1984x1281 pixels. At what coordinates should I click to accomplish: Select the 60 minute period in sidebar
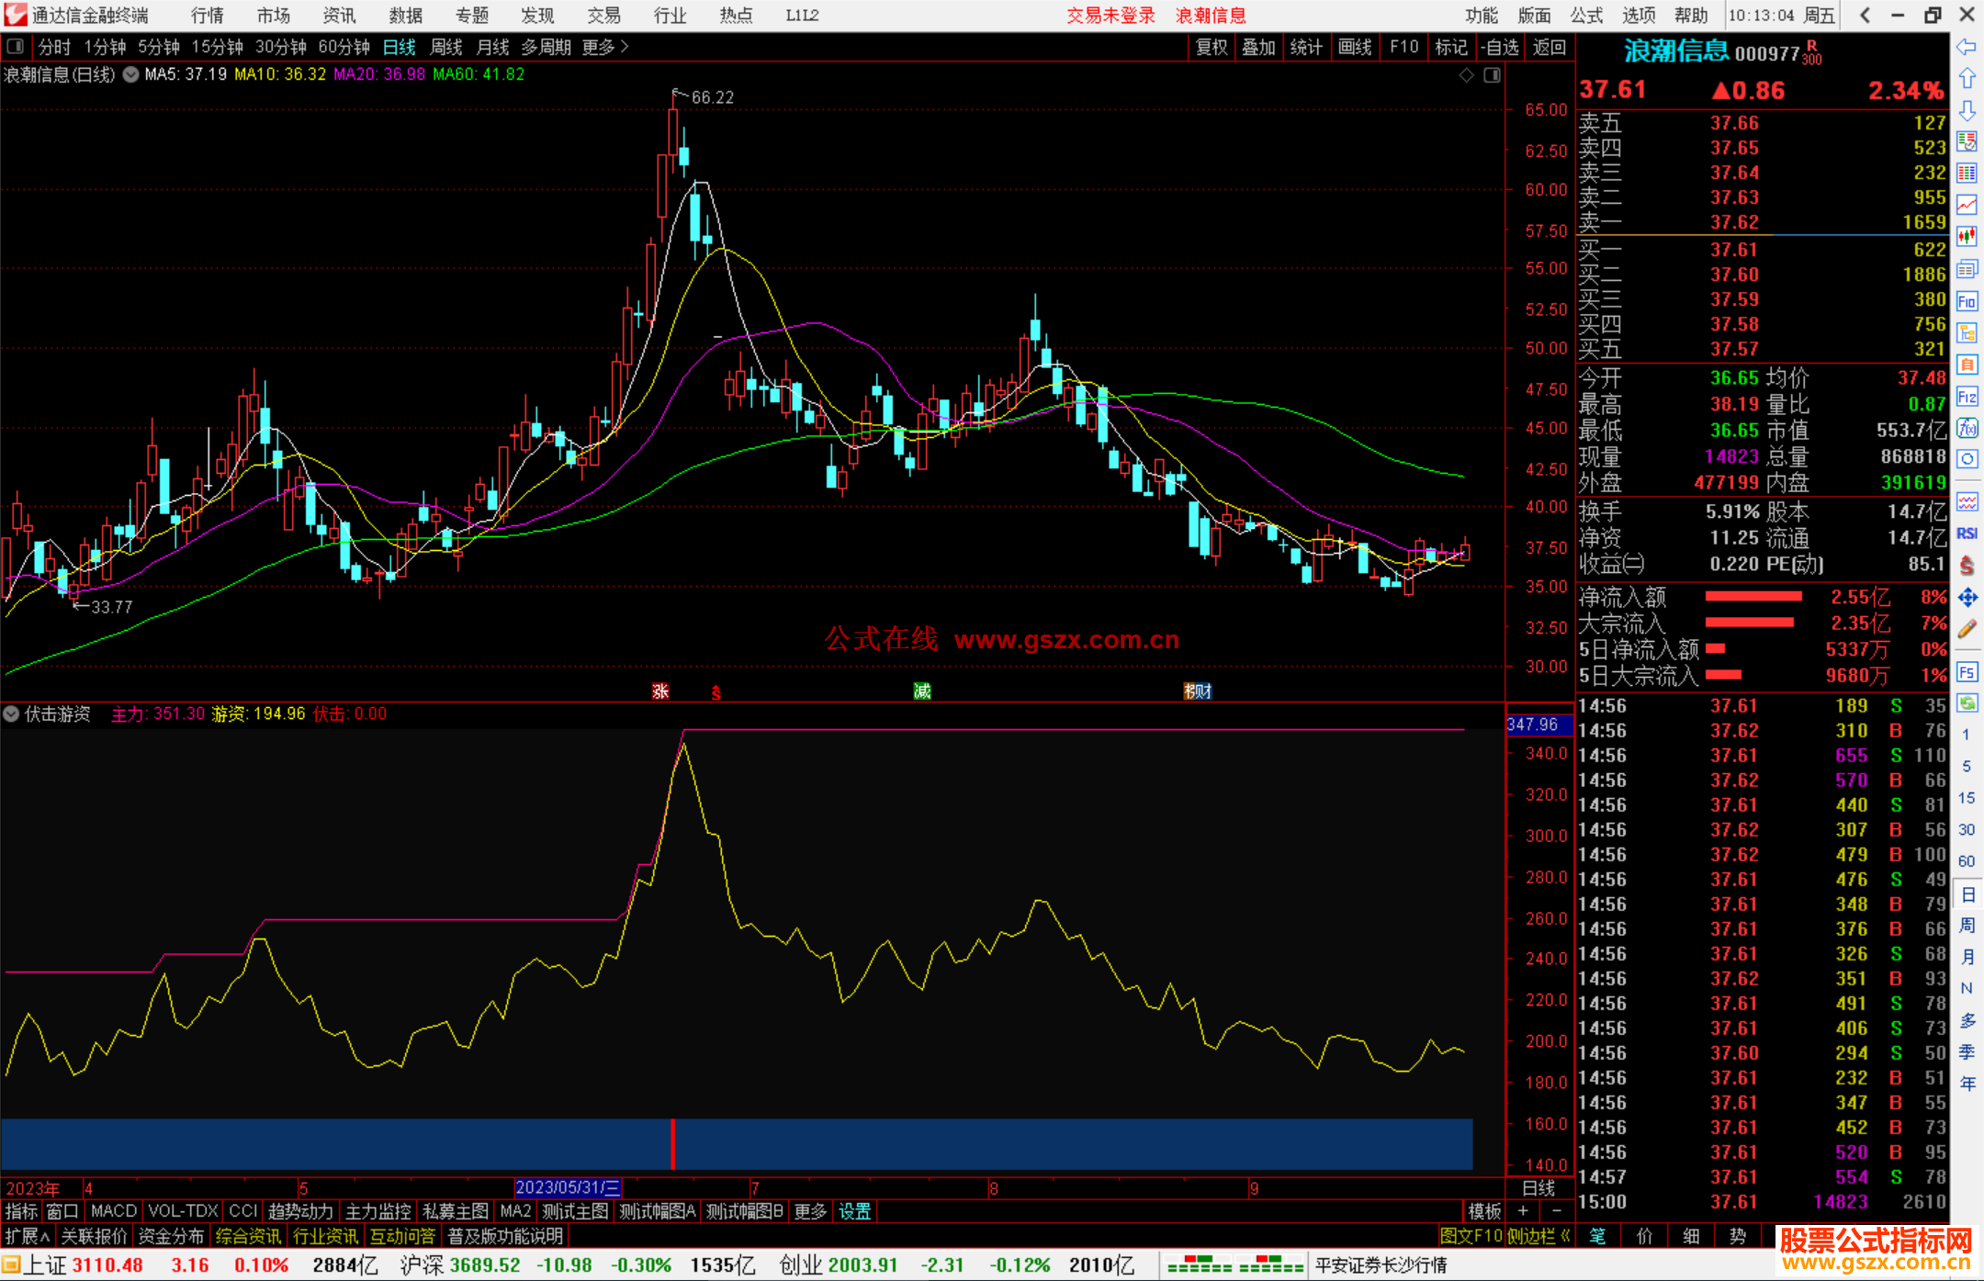(x=1967, y=861)
